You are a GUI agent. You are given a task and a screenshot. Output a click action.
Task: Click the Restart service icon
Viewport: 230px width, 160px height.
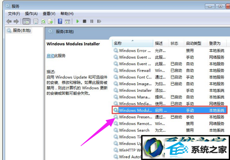coord(99,22)
